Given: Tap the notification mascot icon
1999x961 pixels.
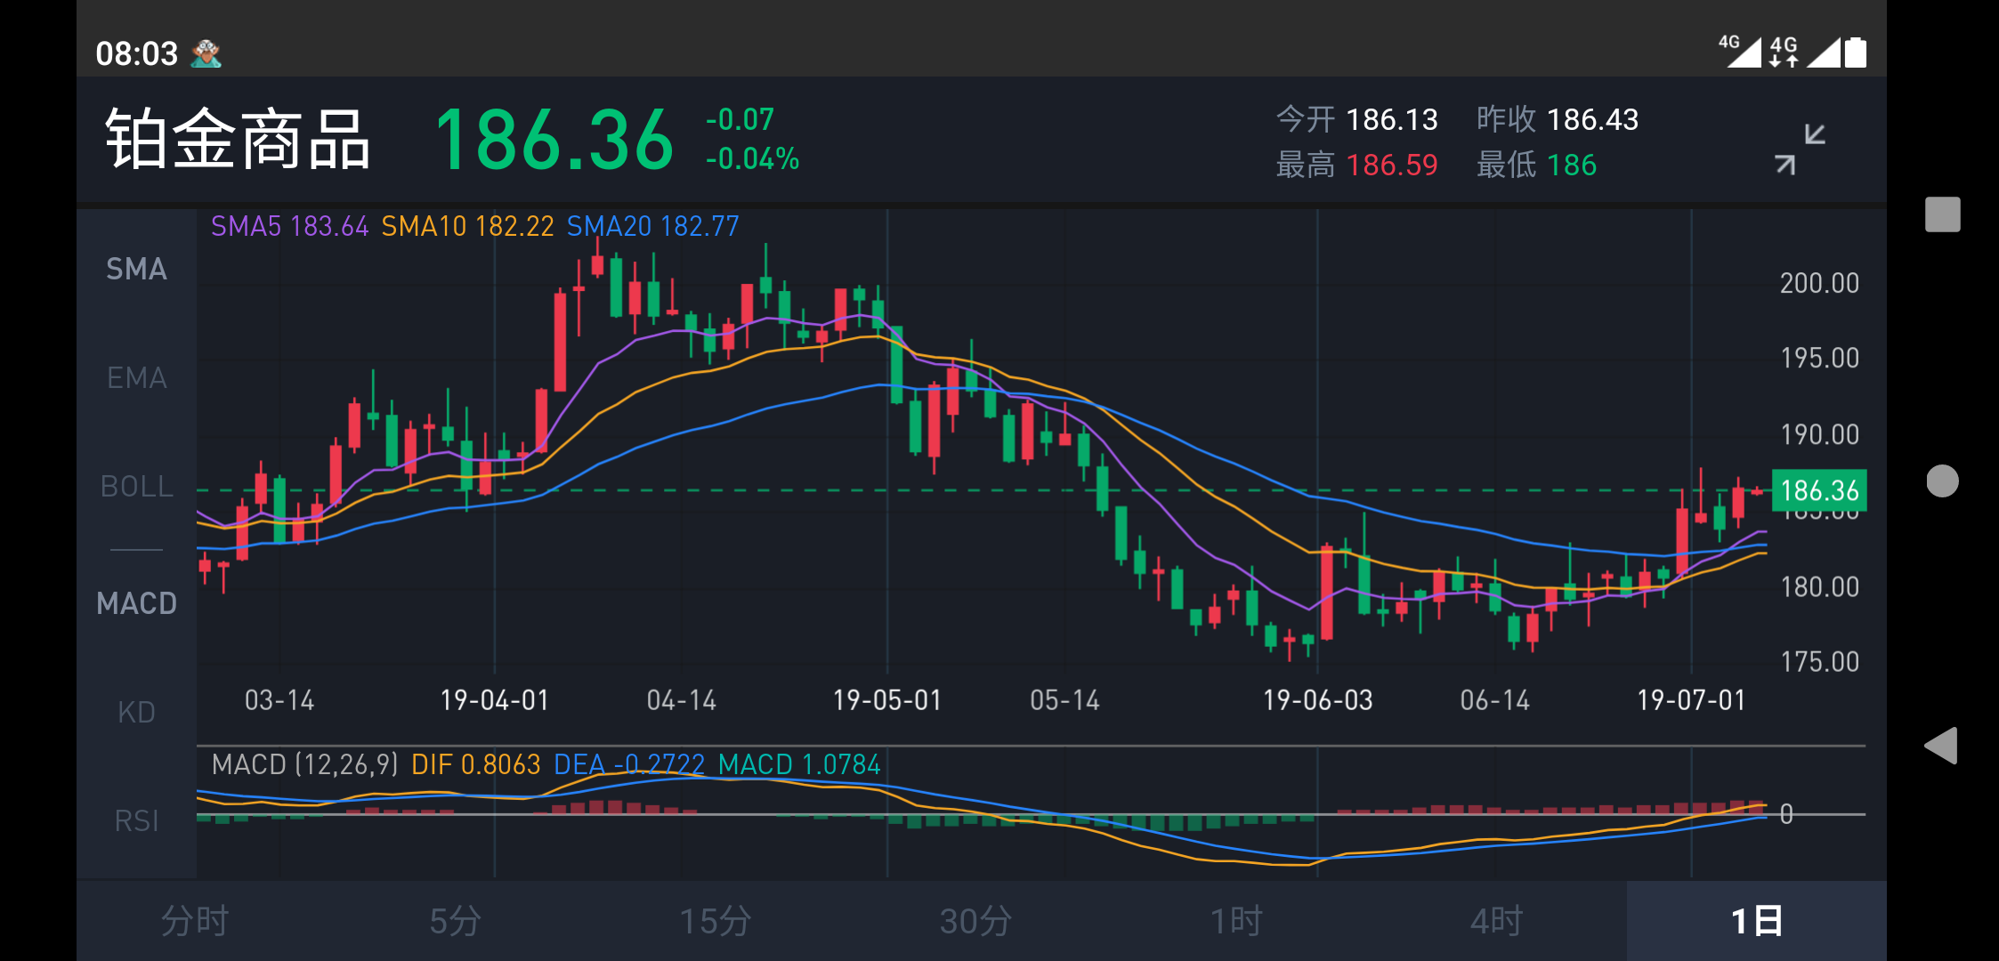Looking at the screenshot, I should [x=206, y=53].
